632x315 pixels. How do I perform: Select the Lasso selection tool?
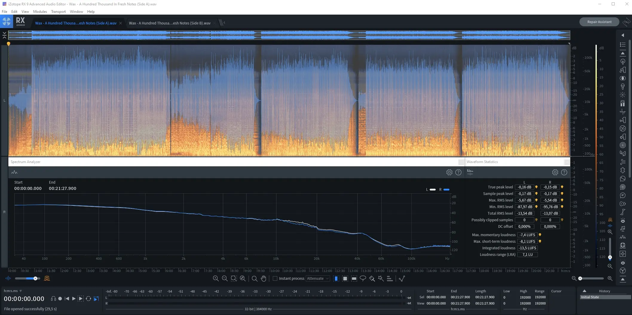point(363,278)
